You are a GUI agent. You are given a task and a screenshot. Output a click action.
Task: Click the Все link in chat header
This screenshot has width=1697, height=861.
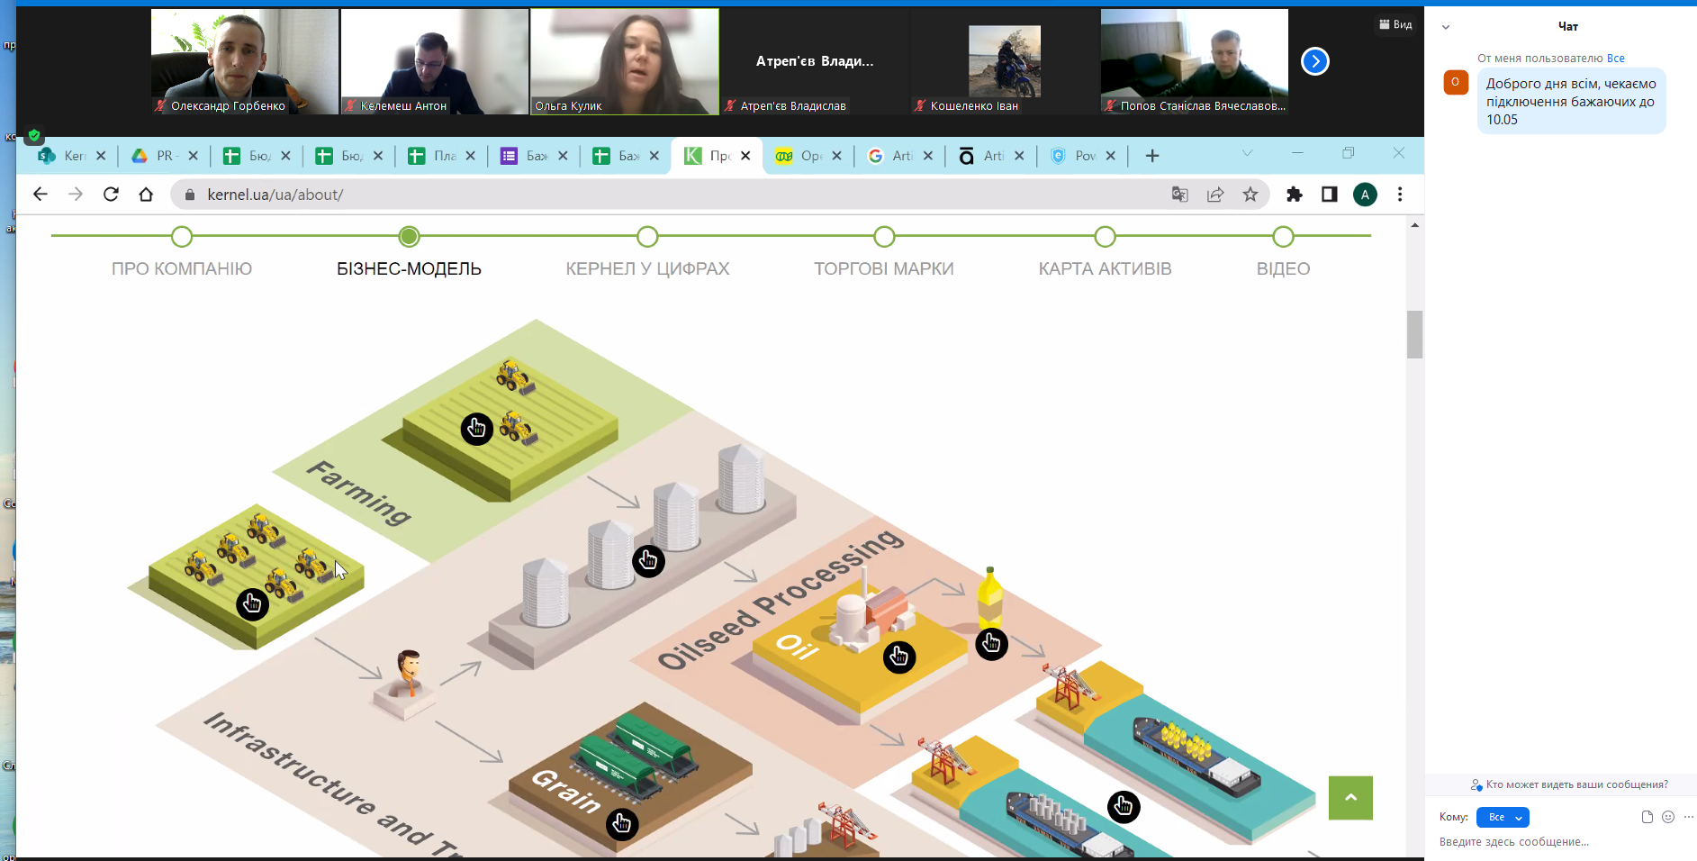click(1615, 59)
